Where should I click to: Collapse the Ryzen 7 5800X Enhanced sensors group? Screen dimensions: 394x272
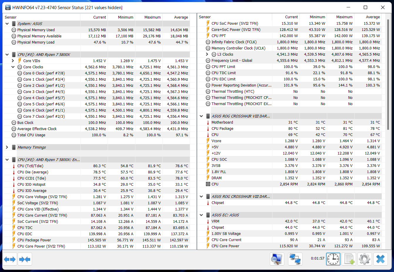[7, 160]
